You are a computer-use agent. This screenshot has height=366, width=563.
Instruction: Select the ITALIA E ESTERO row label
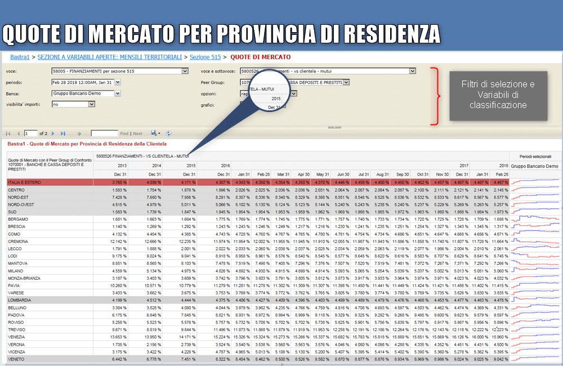click(x=24, y=182)
